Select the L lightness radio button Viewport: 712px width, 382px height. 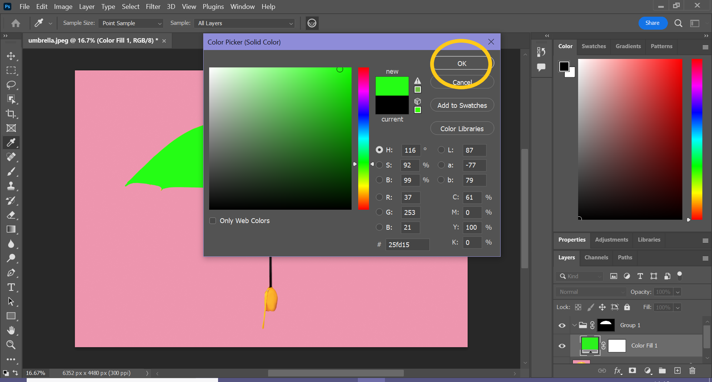click(441, 150)
